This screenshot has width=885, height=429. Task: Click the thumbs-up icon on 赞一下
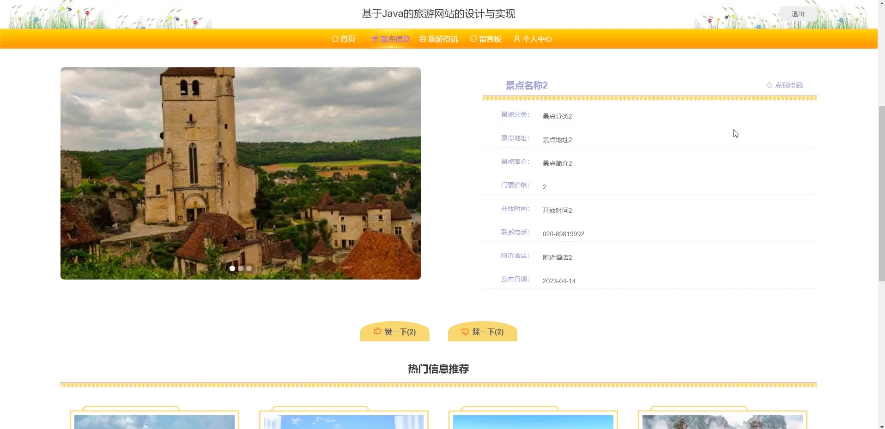377,331
